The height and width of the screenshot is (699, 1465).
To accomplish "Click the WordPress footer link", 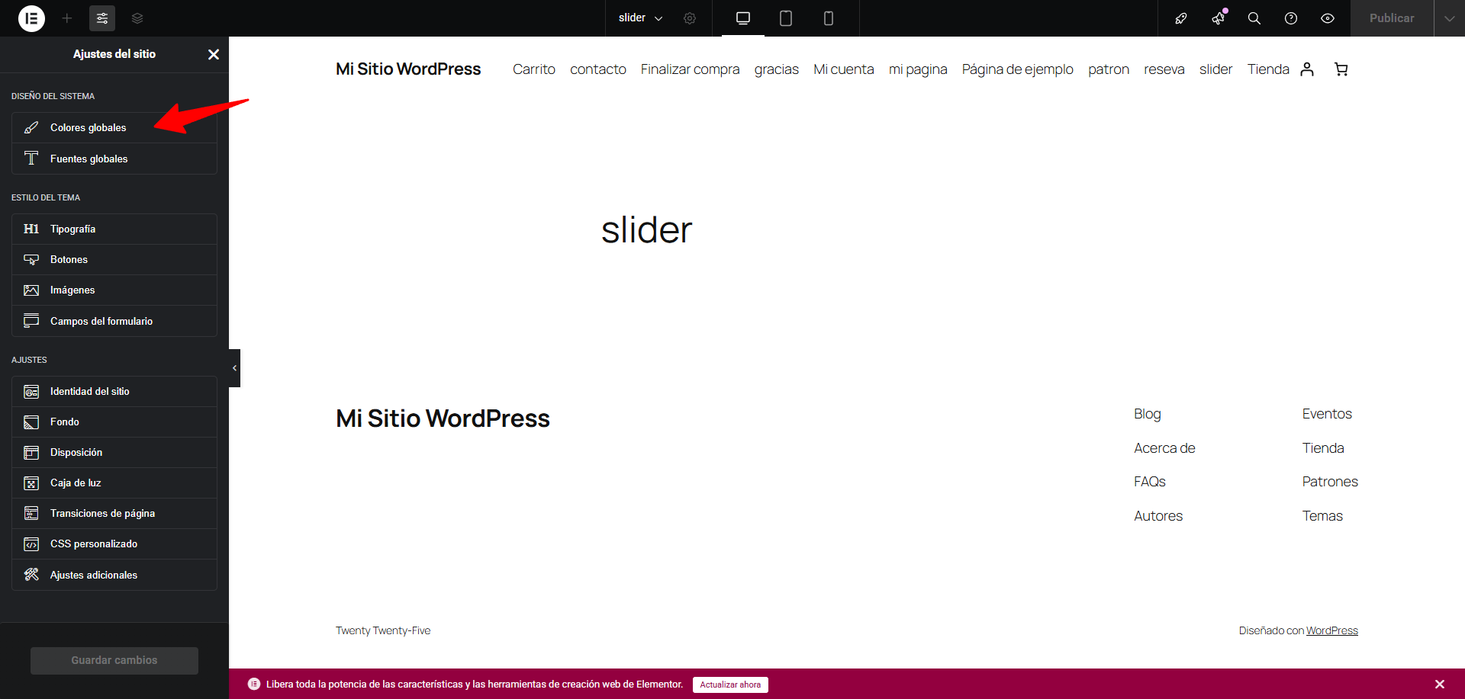I will [x=1332, y=630].
